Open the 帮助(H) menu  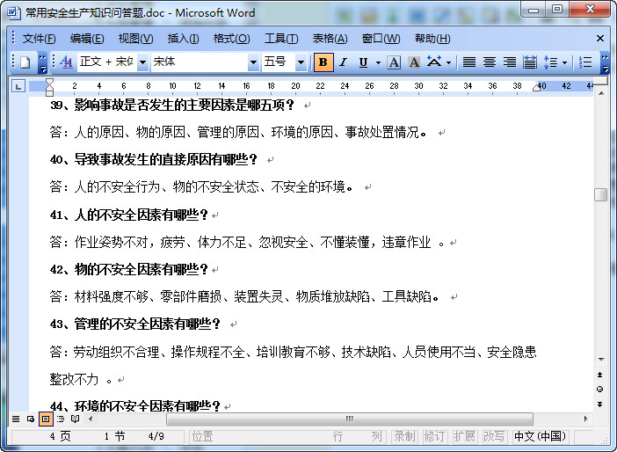coord(432,39)
